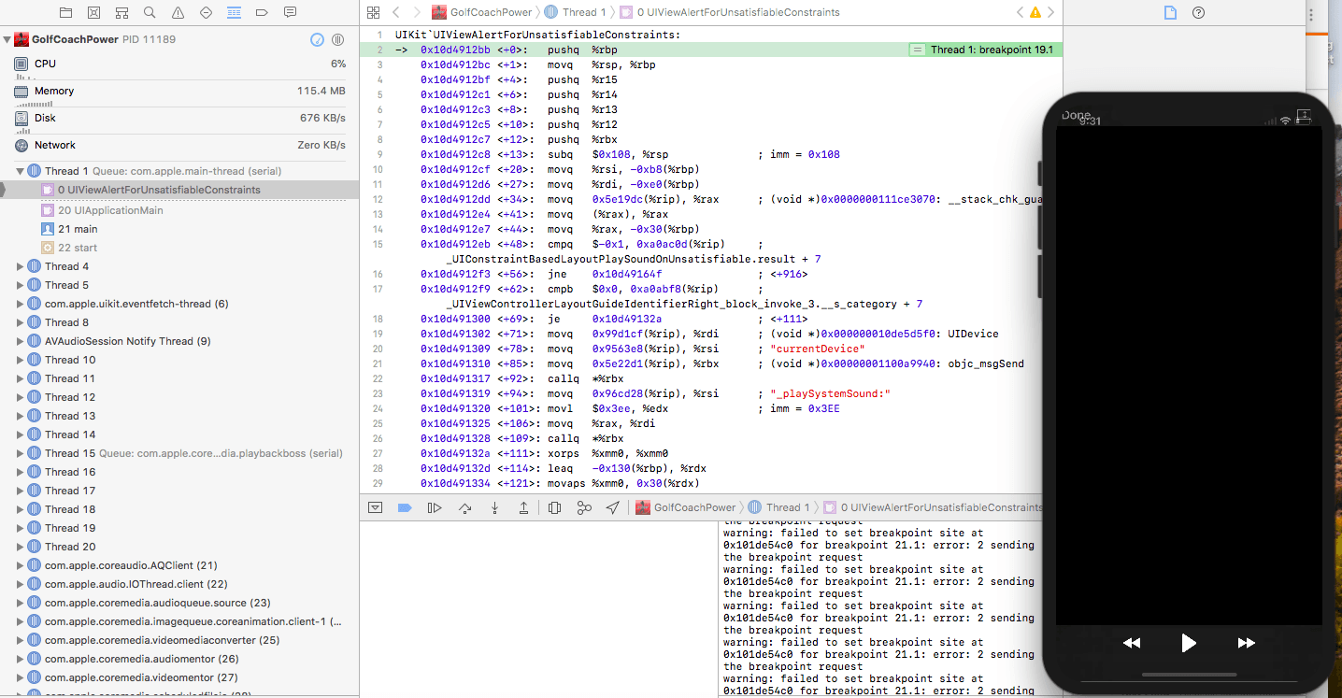Step into the current instruction
Screen dimensions: 1342x698
494,507
